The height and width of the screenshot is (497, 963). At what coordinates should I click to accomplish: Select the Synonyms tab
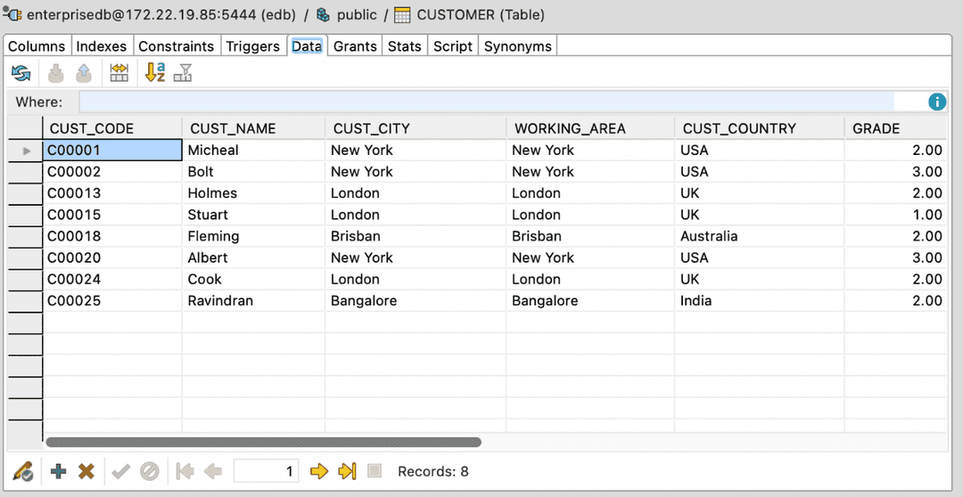point(518,46)
